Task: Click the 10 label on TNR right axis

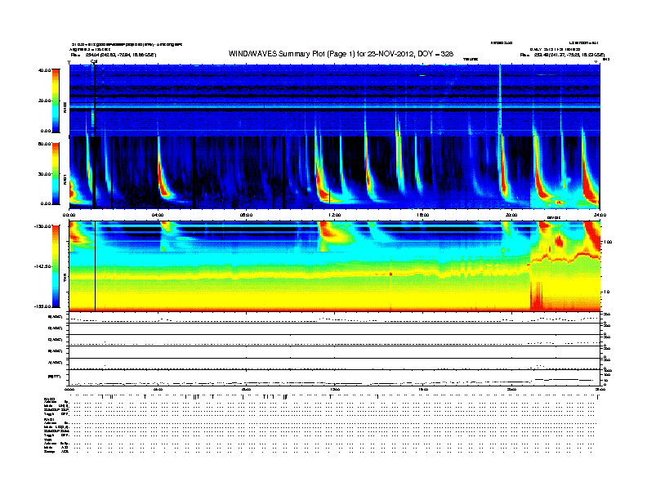Action: click(x=607, y=292)
